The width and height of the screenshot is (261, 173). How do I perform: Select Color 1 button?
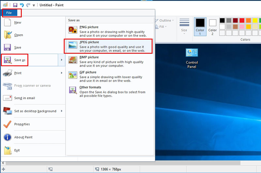(200, 27)
